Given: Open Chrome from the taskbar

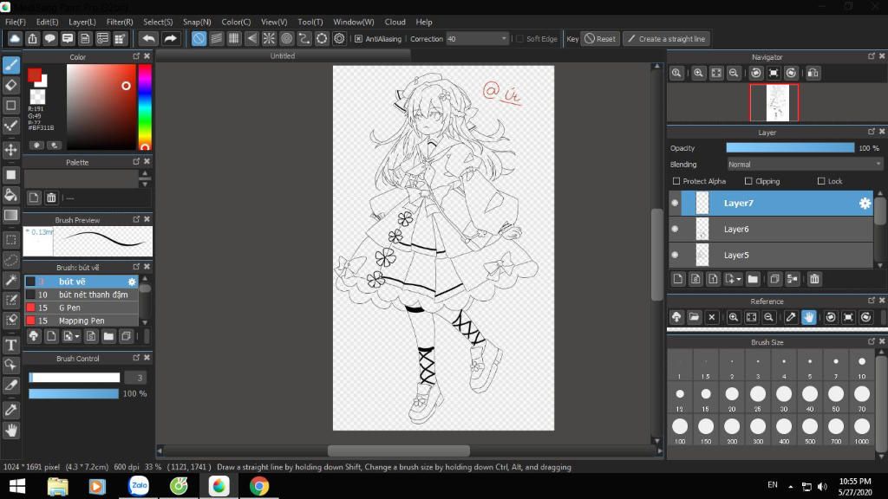Looking at the screenshot, I should point(258,486).
